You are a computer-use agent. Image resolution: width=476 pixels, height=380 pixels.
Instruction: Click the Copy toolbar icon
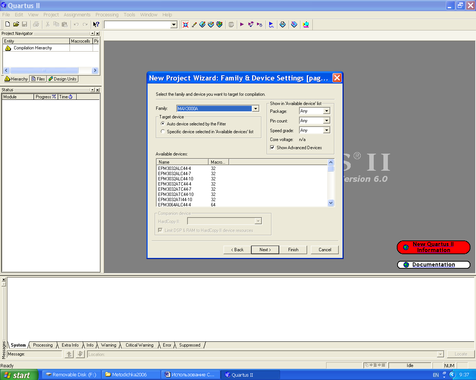pyautogui.click(x=56, y=24)
